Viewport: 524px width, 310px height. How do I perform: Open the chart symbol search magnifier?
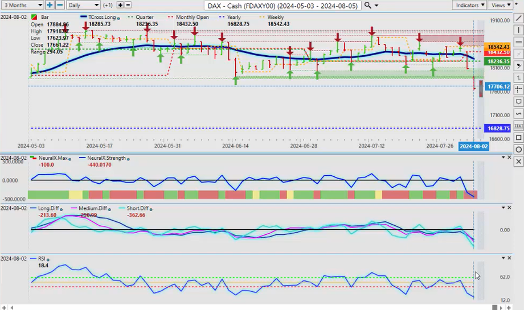tap(368, 5)
